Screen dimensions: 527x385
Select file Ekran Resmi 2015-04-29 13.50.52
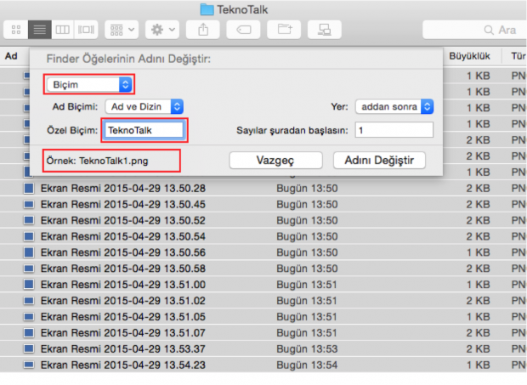point(123,221)
